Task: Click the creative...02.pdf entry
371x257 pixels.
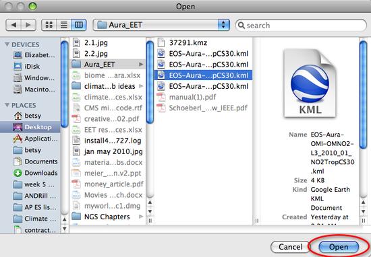Action: [x=107, y=118]
